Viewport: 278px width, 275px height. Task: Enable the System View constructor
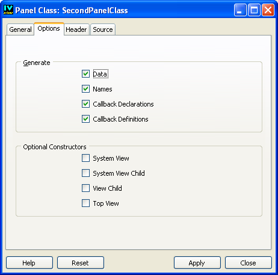[85, 158]
